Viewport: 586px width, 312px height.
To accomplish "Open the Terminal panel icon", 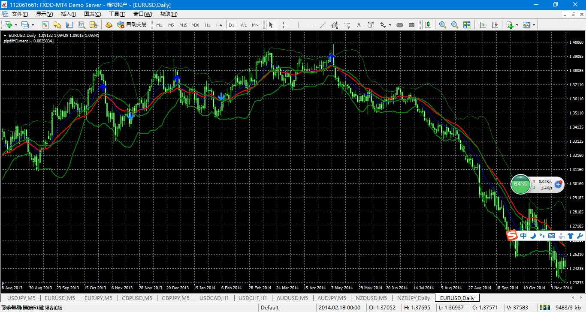I will 69,25.
